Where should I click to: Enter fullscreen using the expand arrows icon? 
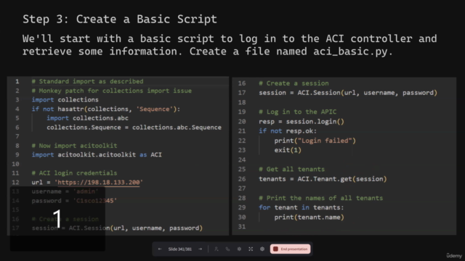pyautogui.click(x=251, y=249)
